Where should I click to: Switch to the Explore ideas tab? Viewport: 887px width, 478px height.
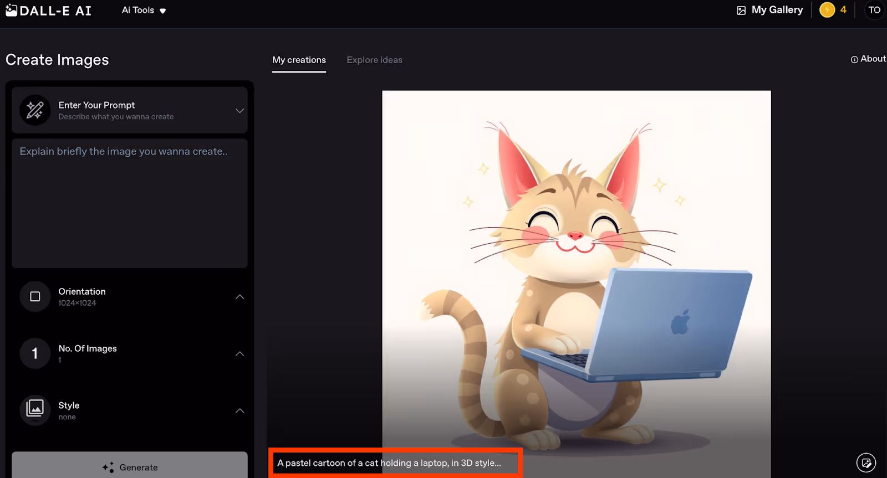coord(375,60)
